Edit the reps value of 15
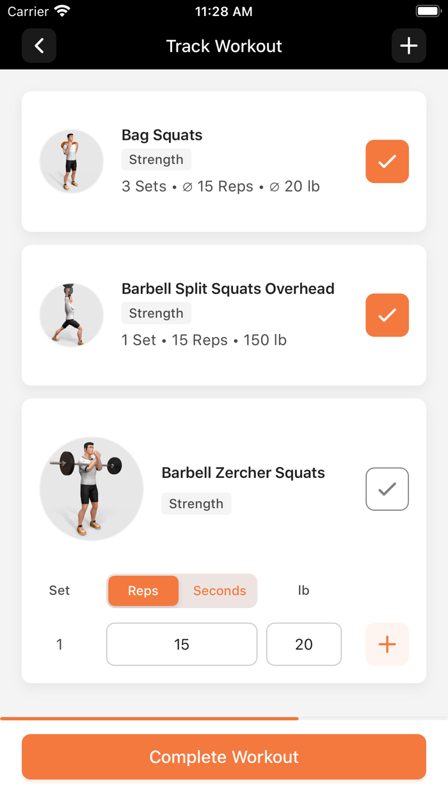448x797 pixels. 181,645
